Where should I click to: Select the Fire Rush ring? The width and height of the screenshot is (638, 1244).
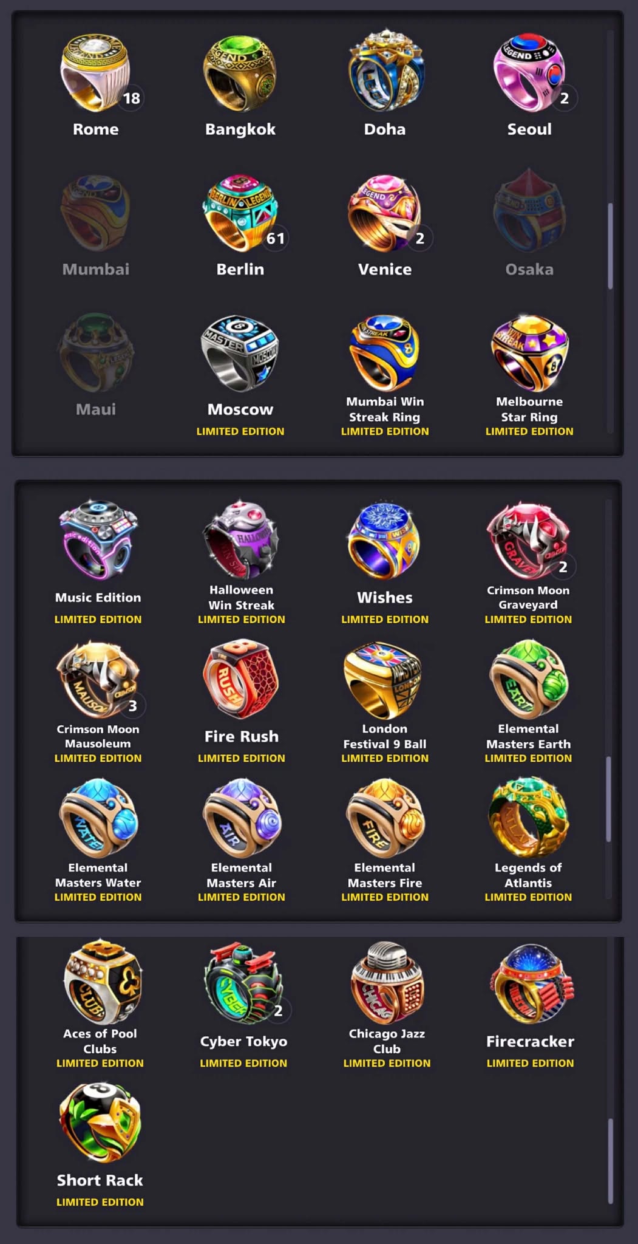[x=241, y=679]
